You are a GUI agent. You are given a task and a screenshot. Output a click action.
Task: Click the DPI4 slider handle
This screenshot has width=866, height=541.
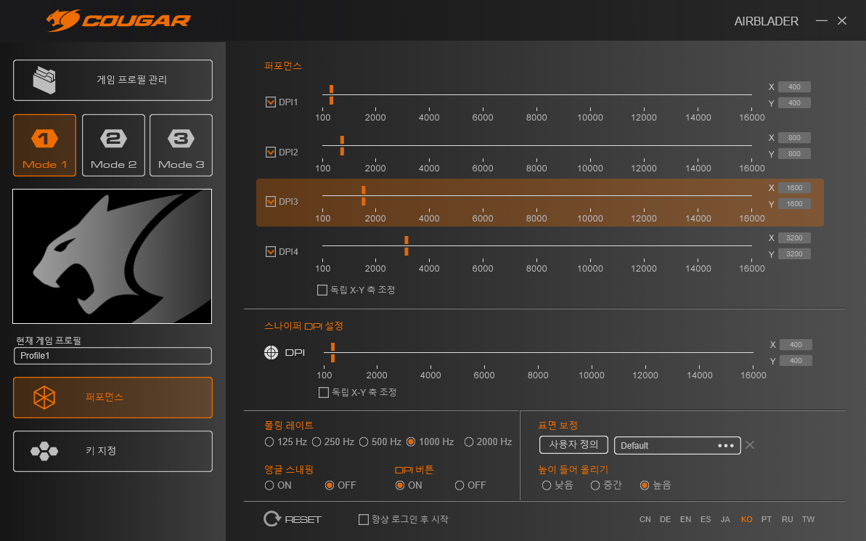407,245
